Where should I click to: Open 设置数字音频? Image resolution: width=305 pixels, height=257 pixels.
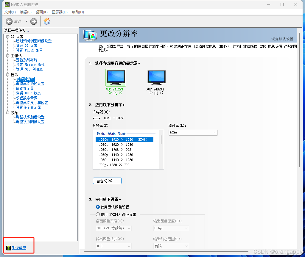tap(27, 98)
